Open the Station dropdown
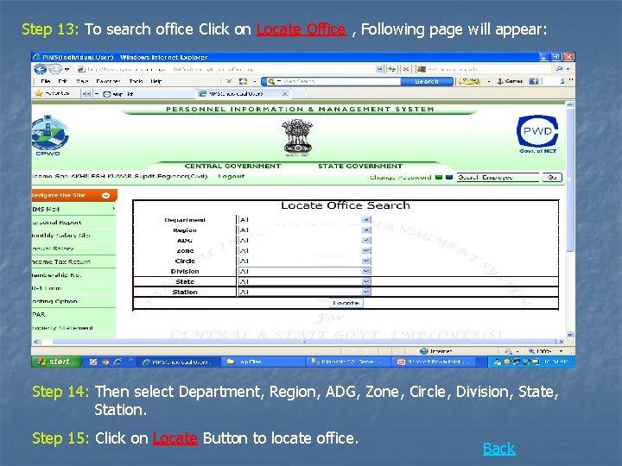 (365, 292)
